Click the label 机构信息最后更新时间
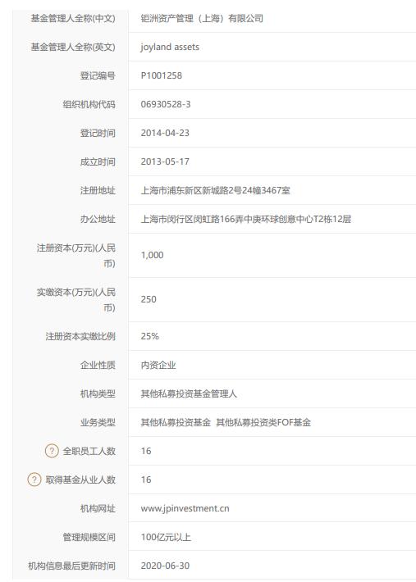The image size is (416, 582). point(71,566)
